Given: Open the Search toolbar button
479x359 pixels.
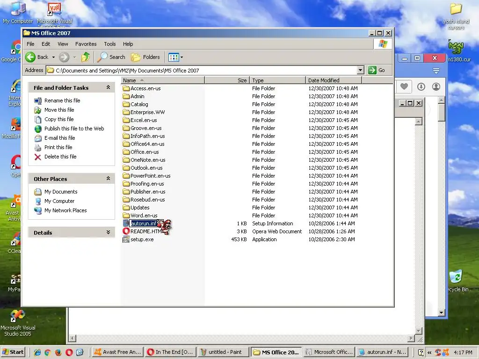Looking at the screenshot, I should coord(111,57).
